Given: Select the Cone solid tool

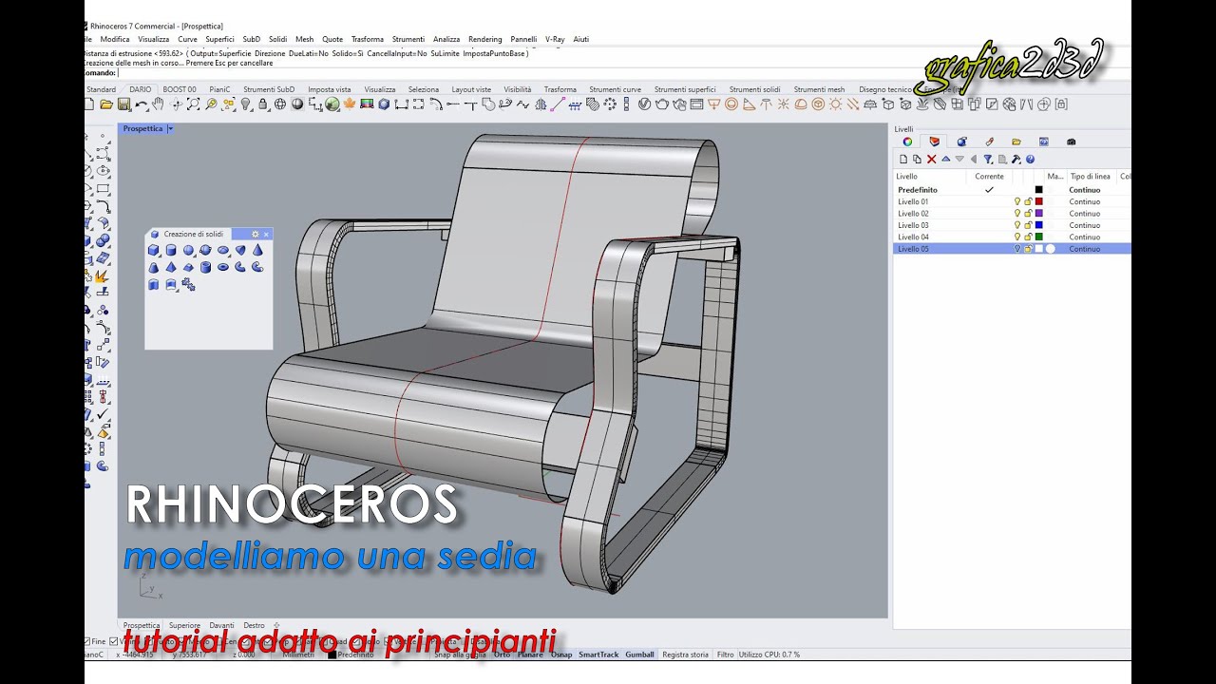Looking at the screenshot, I should tap(257, 250).
